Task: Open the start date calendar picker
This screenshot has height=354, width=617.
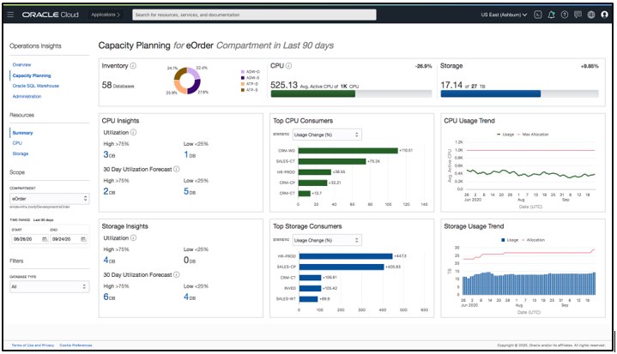Action: tap(43, 240)
